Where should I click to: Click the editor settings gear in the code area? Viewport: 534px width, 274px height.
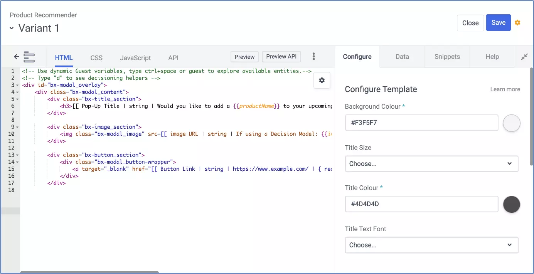point(322,80)
